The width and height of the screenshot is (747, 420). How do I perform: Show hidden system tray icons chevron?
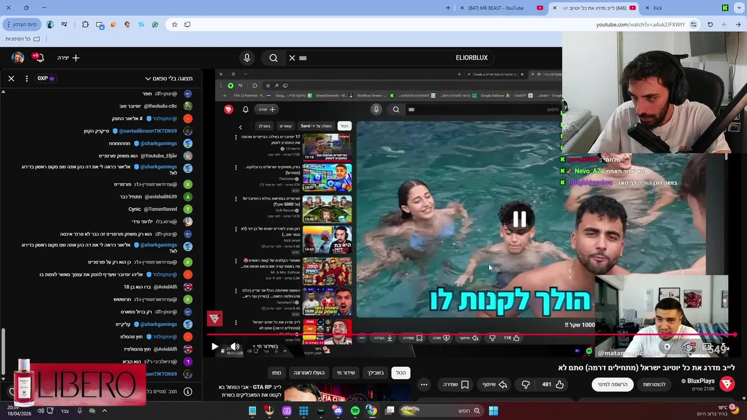pyautogui.click(x=104, y=411)
